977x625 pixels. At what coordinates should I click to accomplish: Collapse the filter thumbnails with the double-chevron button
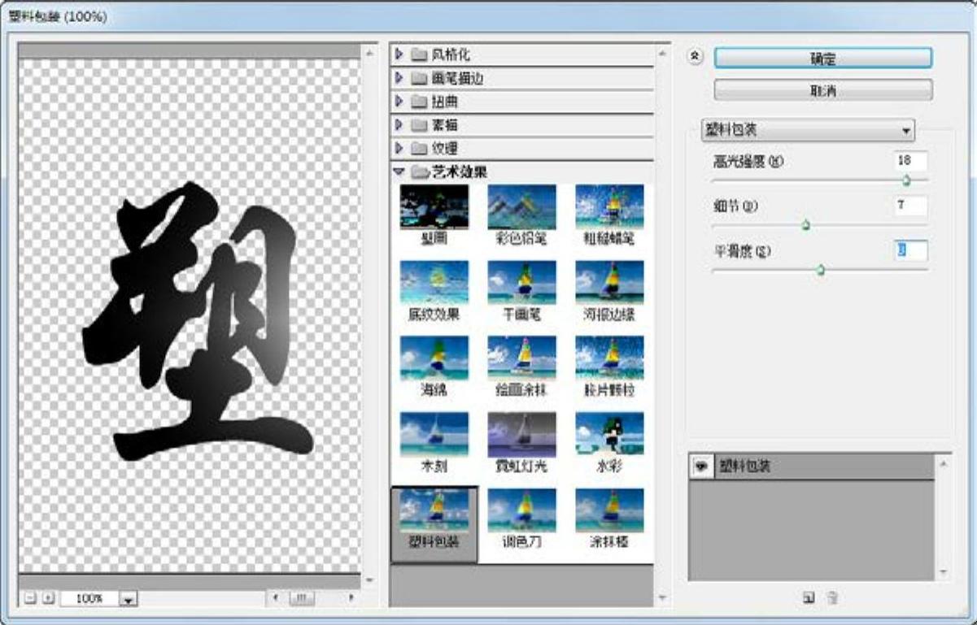pyautogui.click(x=695, y=58)
